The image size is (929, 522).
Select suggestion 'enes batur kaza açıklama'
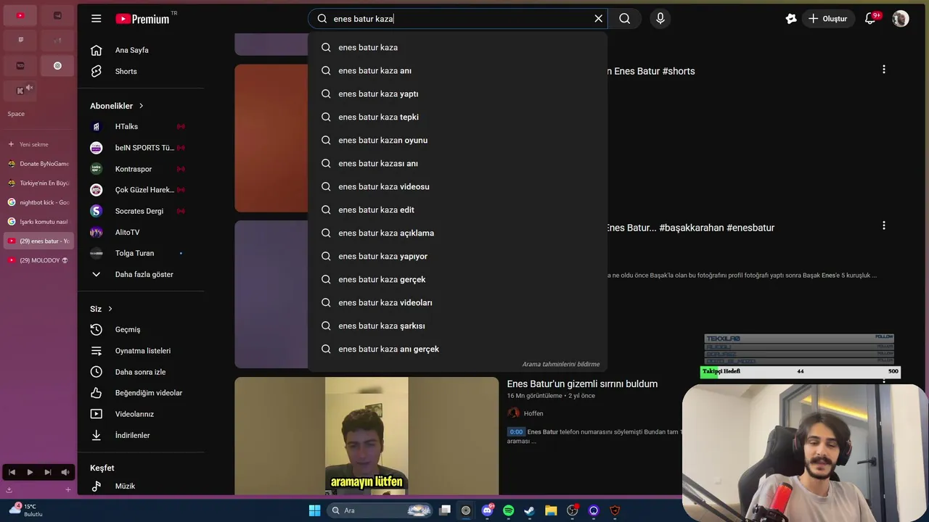click(x=457, y=233)
